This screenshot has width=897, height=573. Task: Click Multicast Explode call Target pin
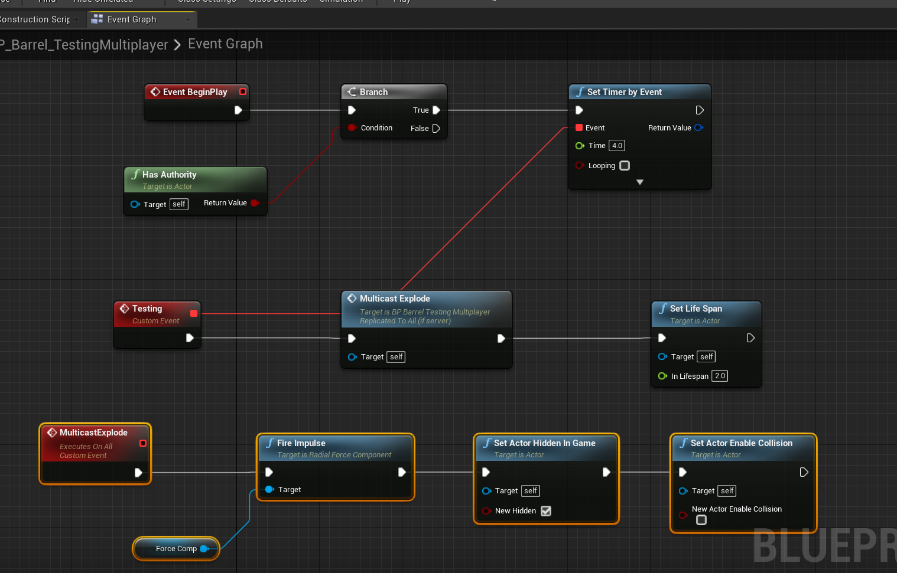(x=352, y=357)
